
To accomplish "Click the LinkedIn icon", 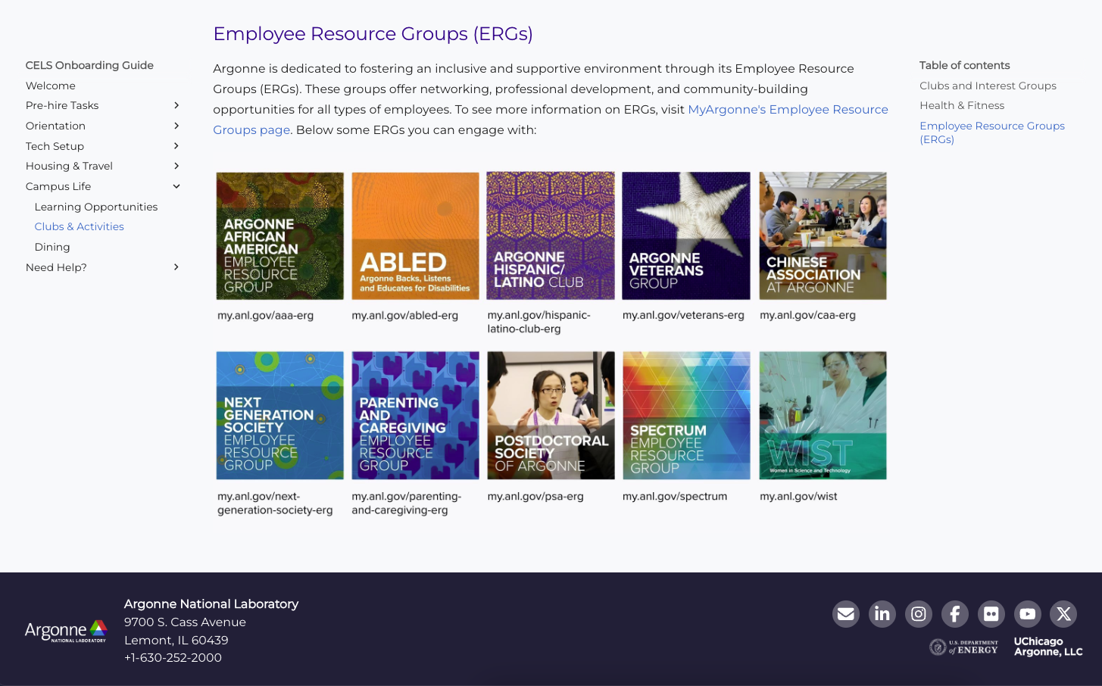I will click(882, 614).
